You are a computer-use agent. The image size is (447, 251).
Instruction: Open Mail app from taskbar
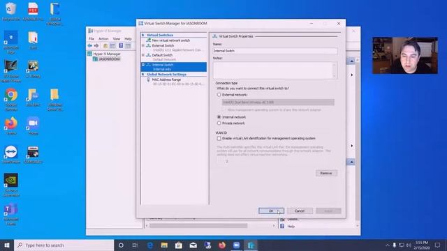coord(193,245)
